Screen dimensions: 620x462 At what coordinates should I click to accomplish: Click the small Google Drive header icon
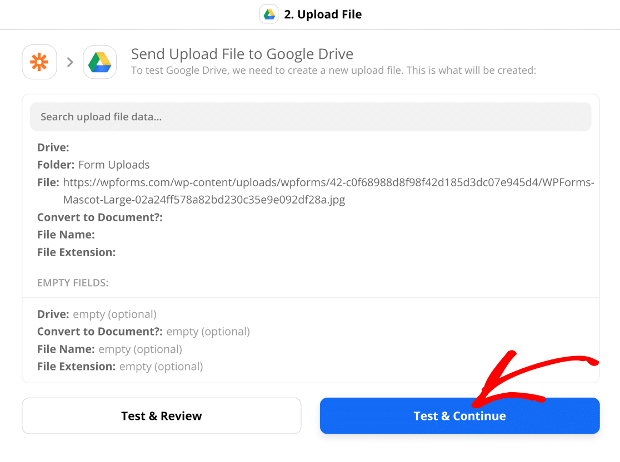[x=269, y=14]
